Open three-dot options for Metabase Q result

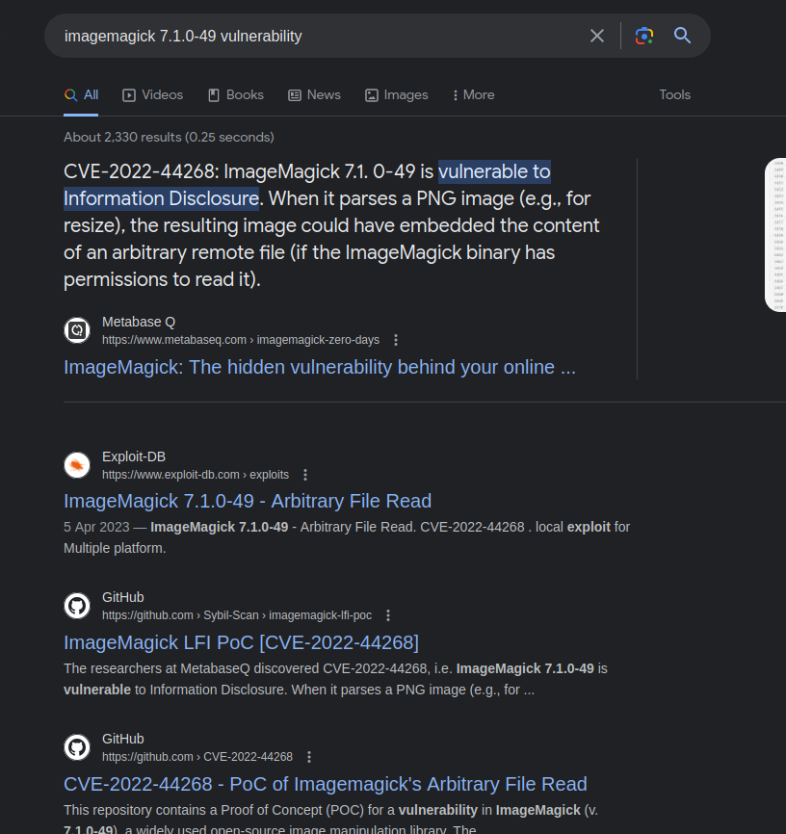coord(396,340)
